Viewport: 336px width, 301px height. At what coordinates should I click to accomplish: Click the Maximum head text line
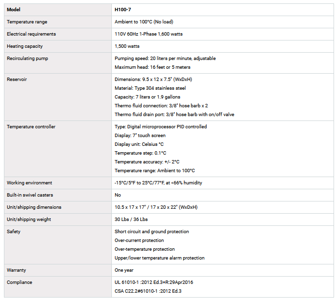152,67
